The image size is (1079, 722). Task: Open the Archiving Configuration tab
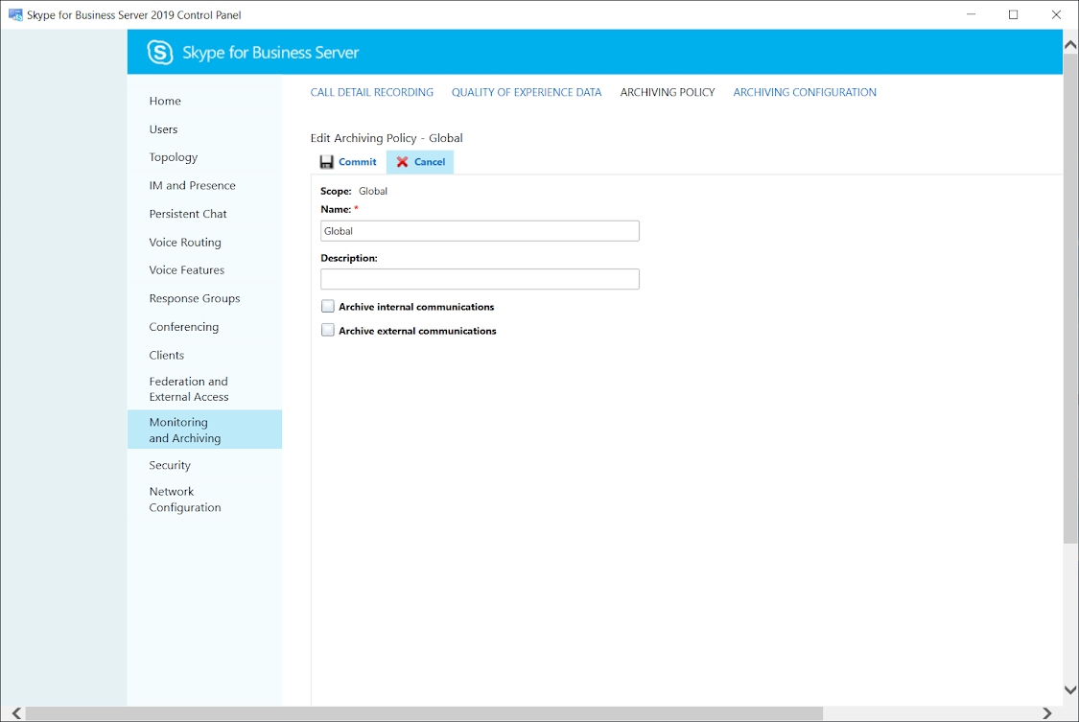pyautogui.click(x=805, y=92)
